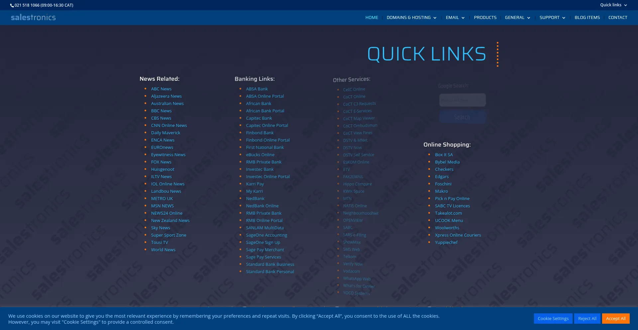Viewport: 638px width, 330px height.
Task: Focus the Google Search input field
Action: (x=462, y=100)
